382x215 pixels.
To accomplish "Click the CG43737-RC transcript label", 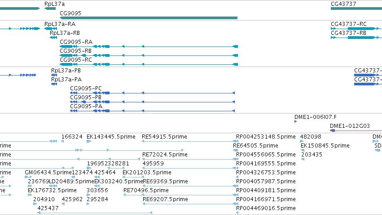I will pyautogui.click(x=349, y=24).
